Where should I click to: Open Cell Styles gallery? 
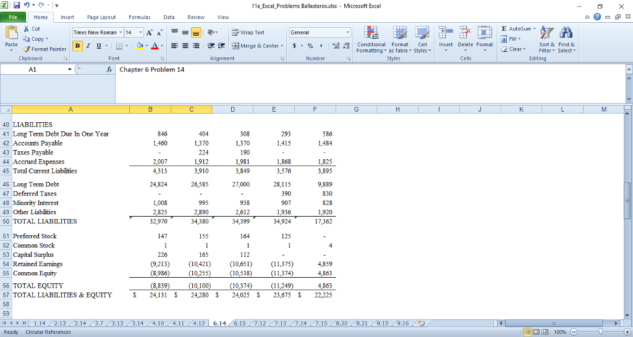[x=422, y=39]
